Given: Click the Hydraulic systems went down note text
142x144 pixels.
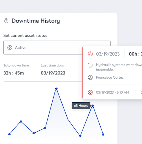Looking at the screenshot, I should point(119,67).
